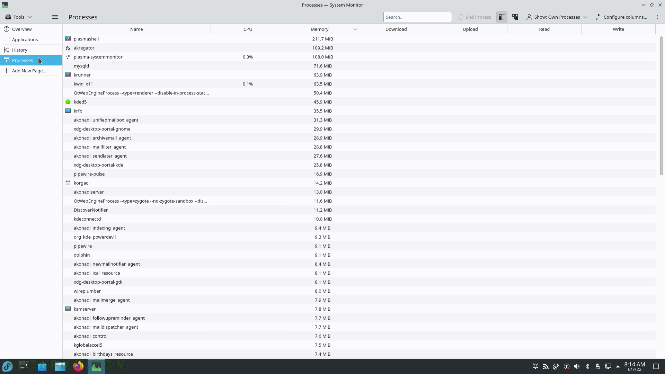This screenshot has width=665, height=374.
Task: Select the kwin_x11 process row
Action: pos(359,84)
